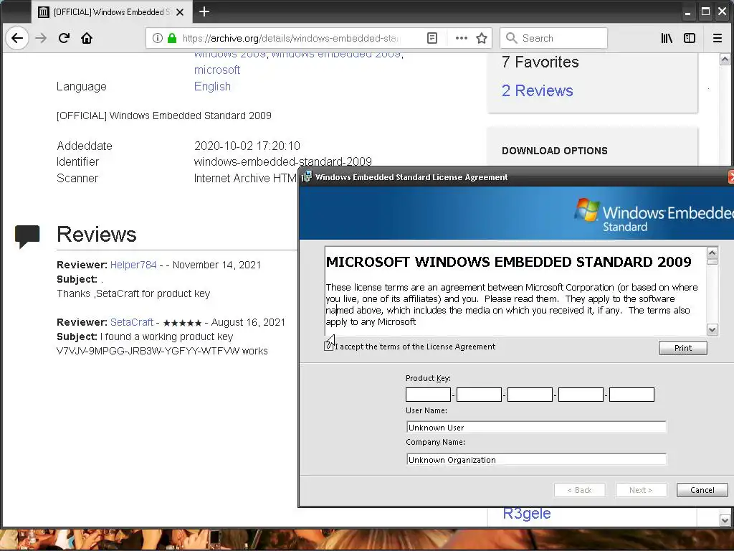Show site information icon in address bar

click(158, 38)
